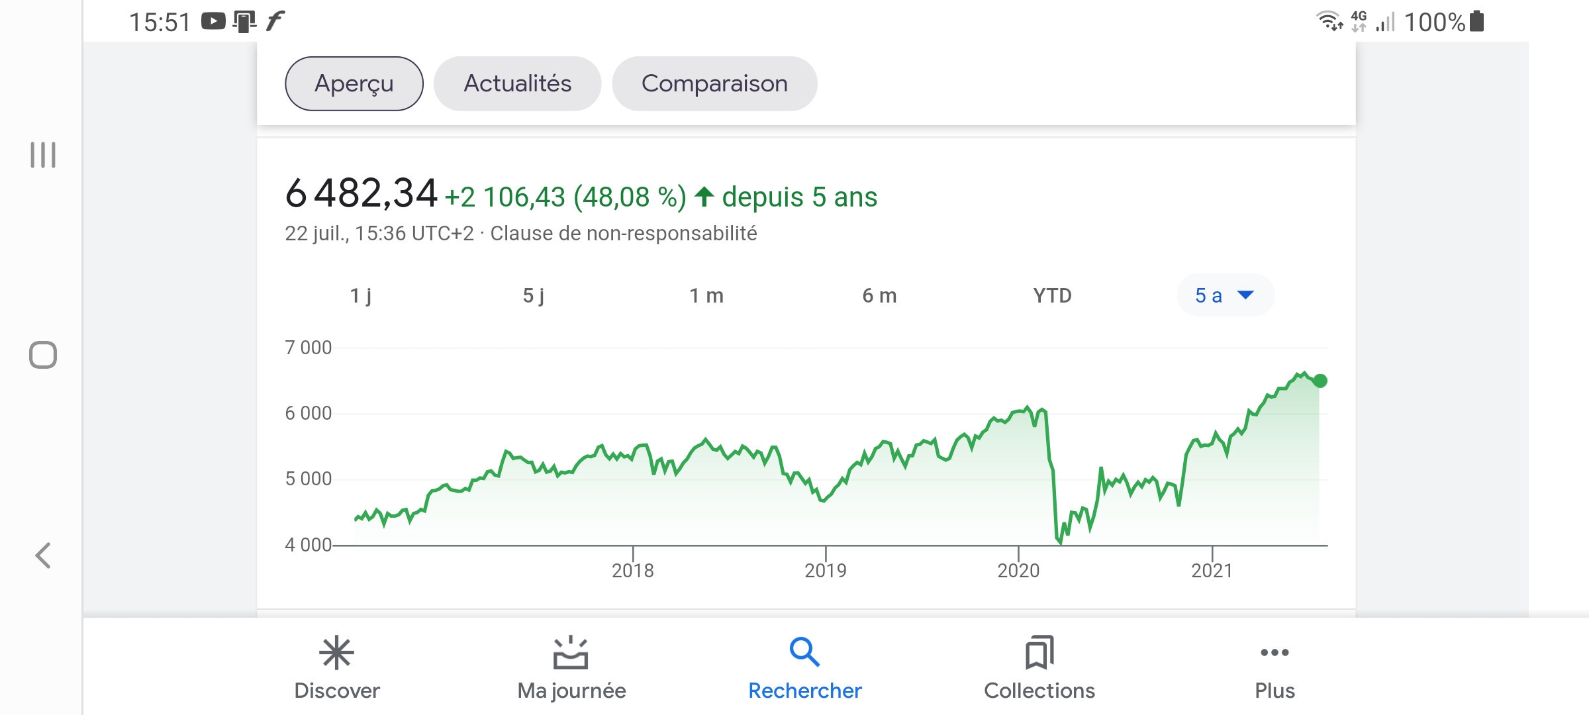The width and height of the screenshot is (1589, 715).
Task: Tap the green current-price dot on chart
Action: click(1320, 381)
